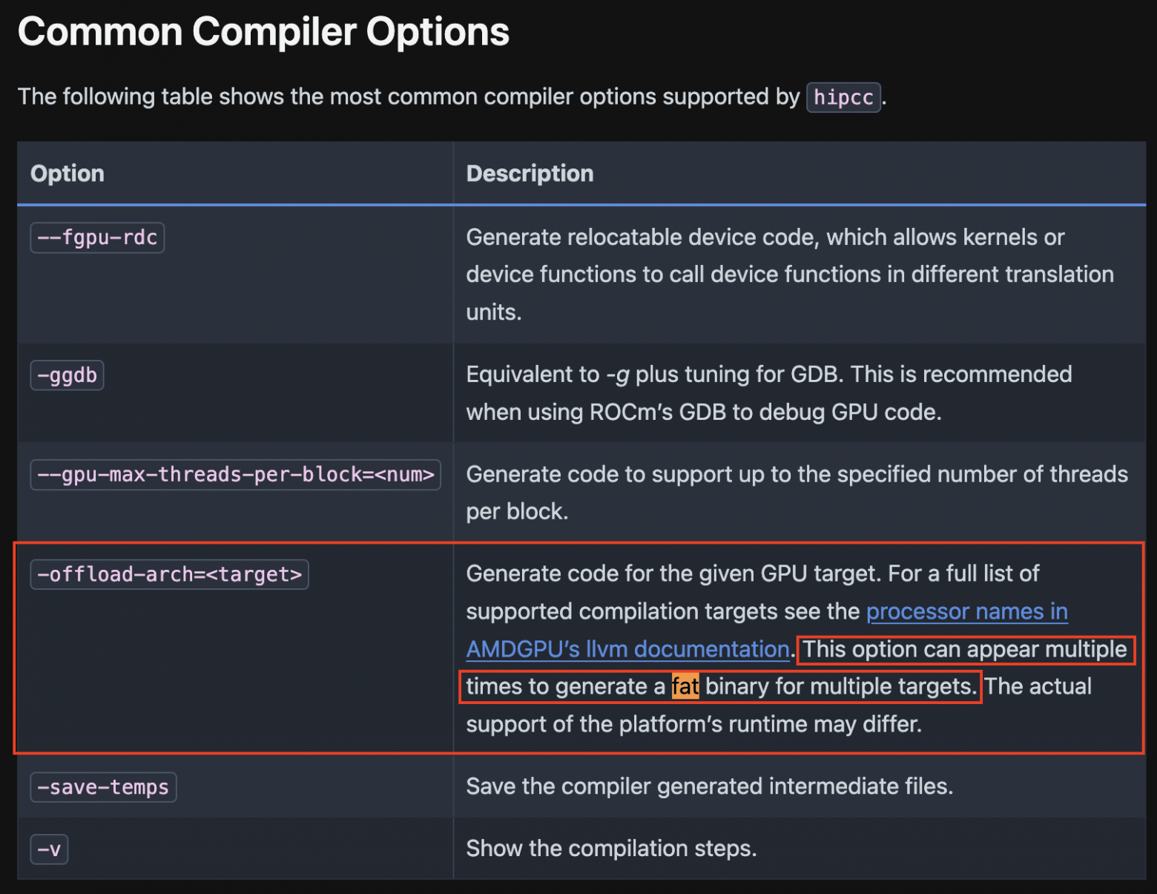The width and height of the screenshot is (1157, 894).
Task: Click the italic -g text in ggdb description
Action: click(x=618, y=375)
